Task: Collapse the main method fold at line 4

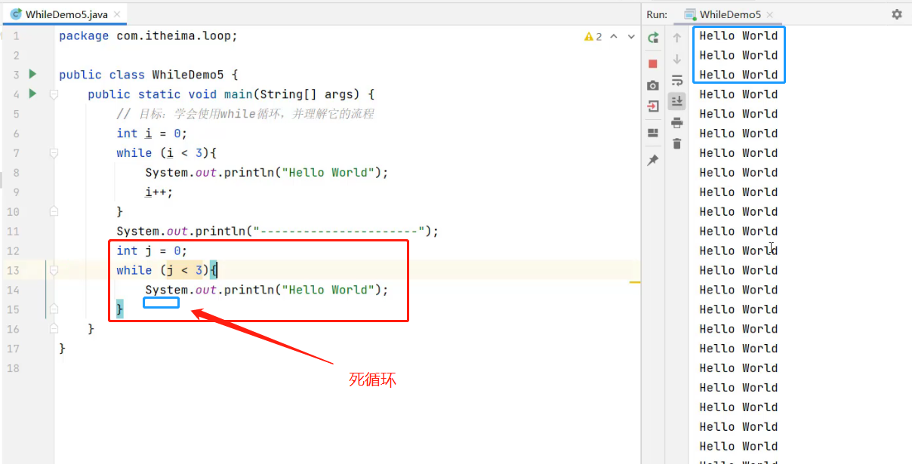Action: point(54,94)
